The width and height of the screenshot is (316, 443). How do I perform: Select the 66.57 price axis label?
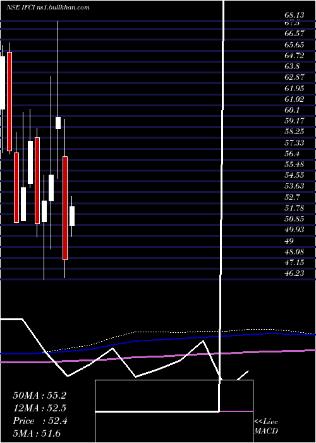(294, 34)
